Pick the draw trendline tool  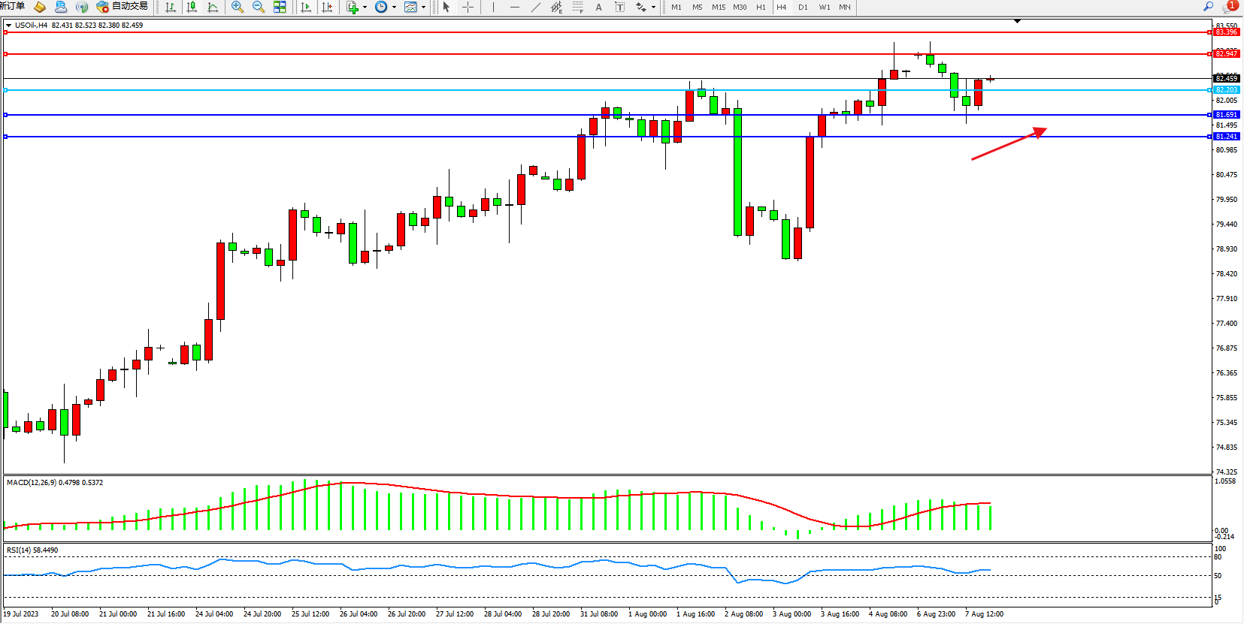535,7
